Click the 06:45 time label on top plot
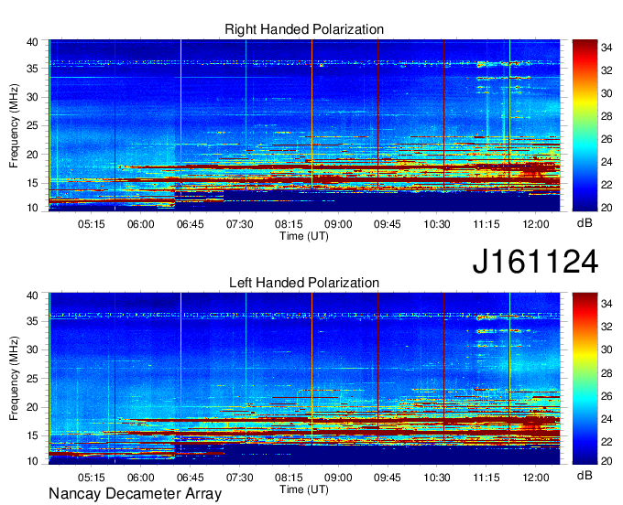This screenshot has height=505, width=623. coord(191,224)
